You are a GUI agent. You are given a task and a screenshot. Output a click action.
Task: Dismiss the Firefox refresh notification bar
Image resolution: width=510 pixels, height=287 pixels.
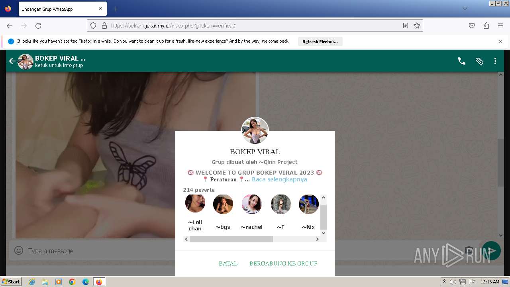(x=500, y=41)
